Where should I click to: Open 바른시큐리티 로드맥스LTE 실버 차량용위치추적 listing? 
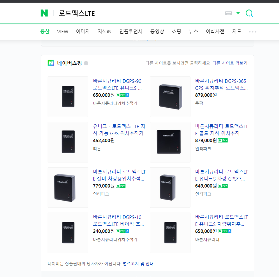[x=119, y=175]
